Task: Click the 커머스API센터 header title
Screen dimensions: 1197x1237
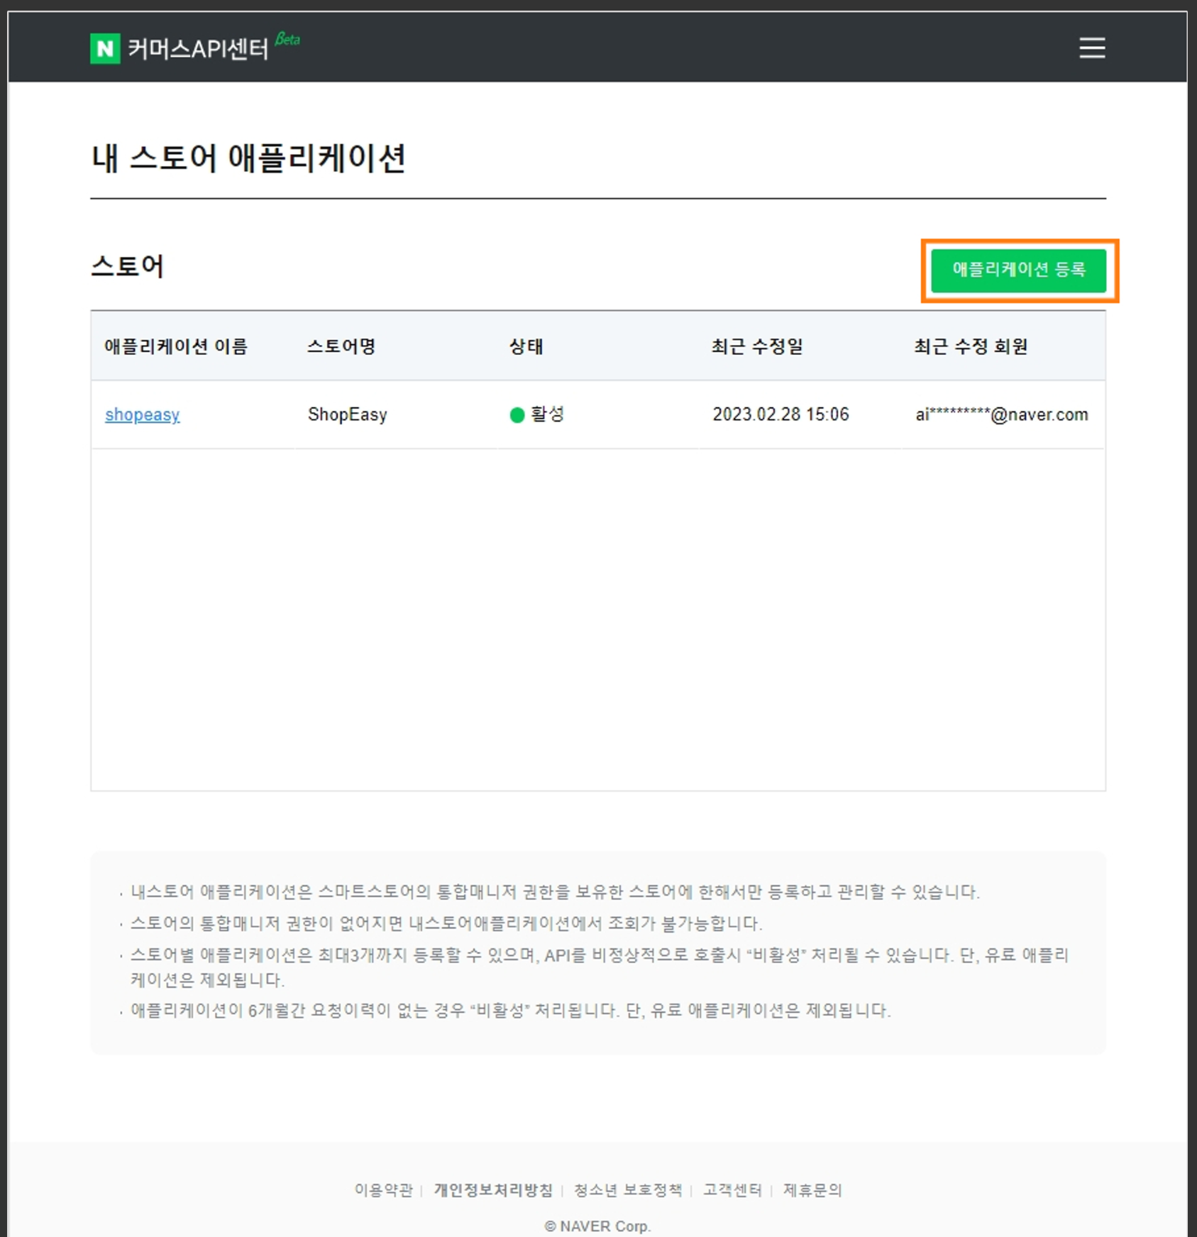Action: pyautogui.click(x=198, y=48)
